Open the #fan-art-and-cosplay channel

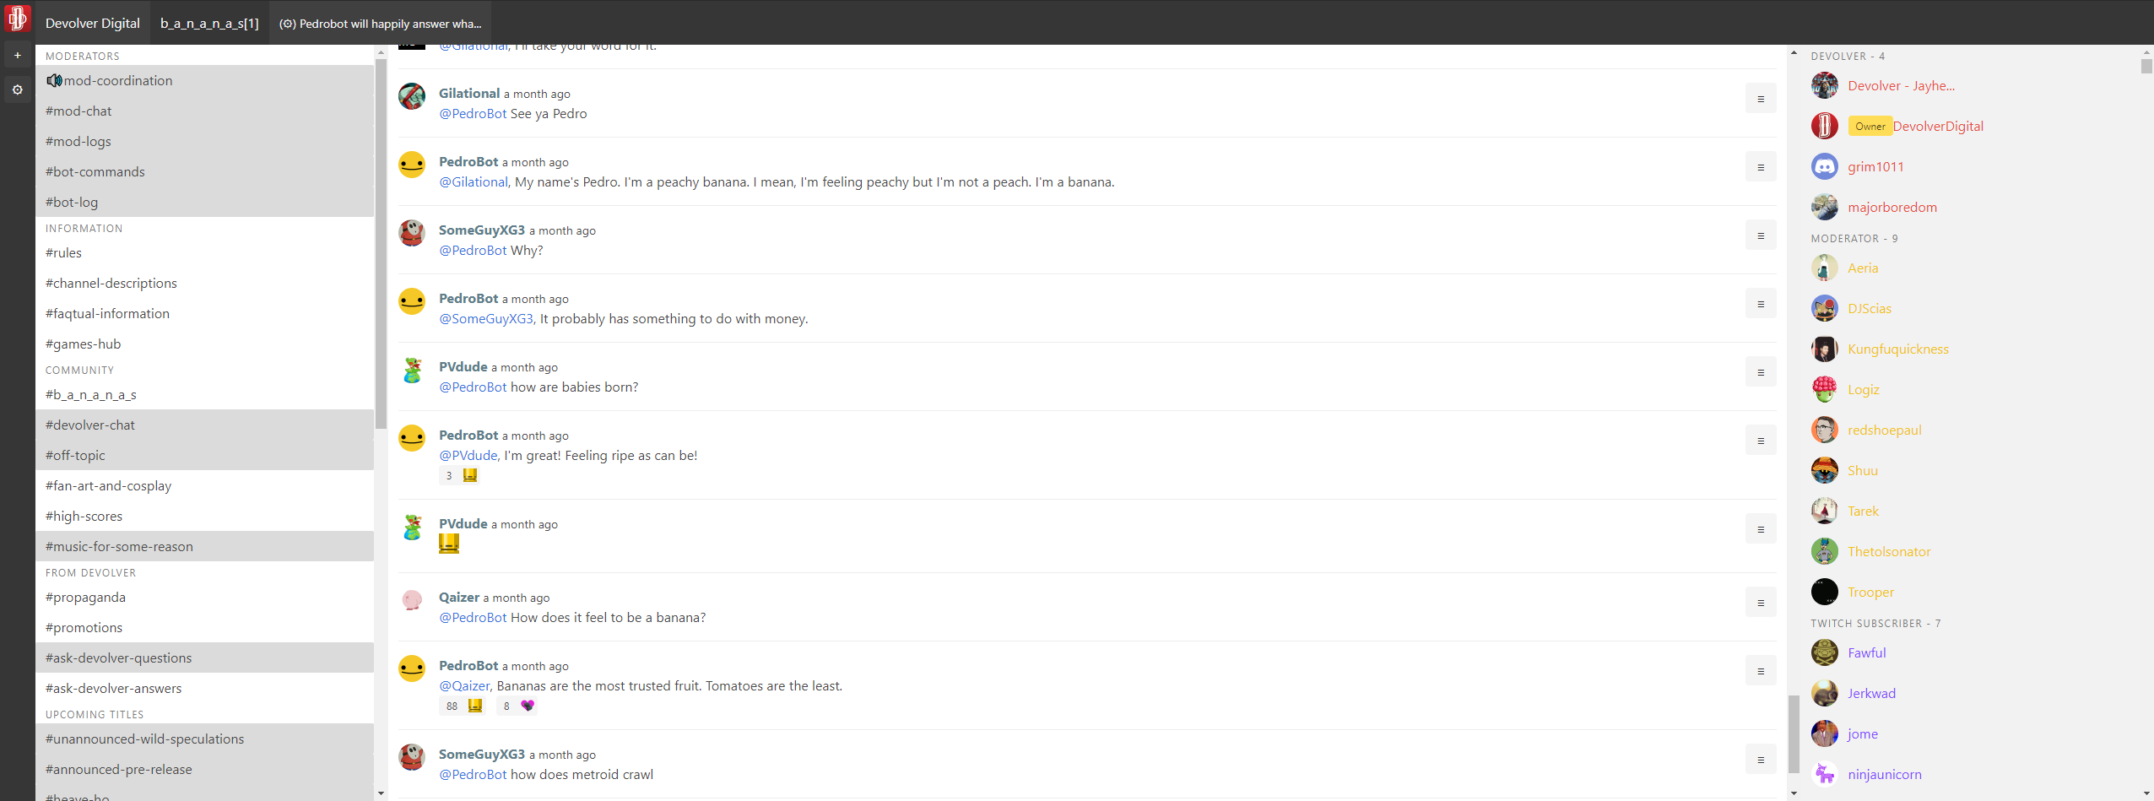point(204,485)
